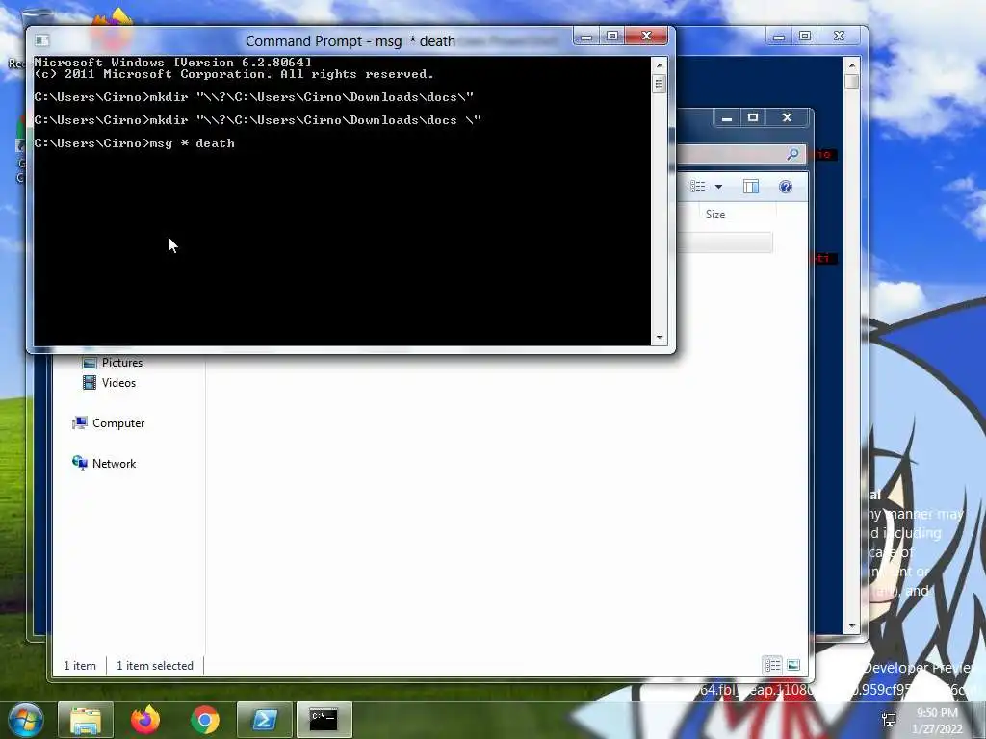Click Size column header in Explorer

tap(715, 215)
